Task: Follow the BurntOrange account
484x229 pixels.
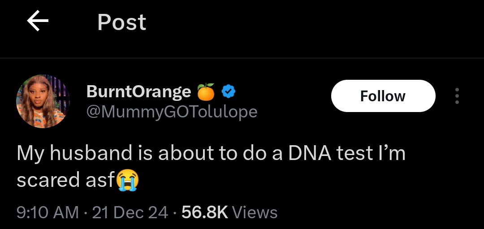Action: [383, 96]
